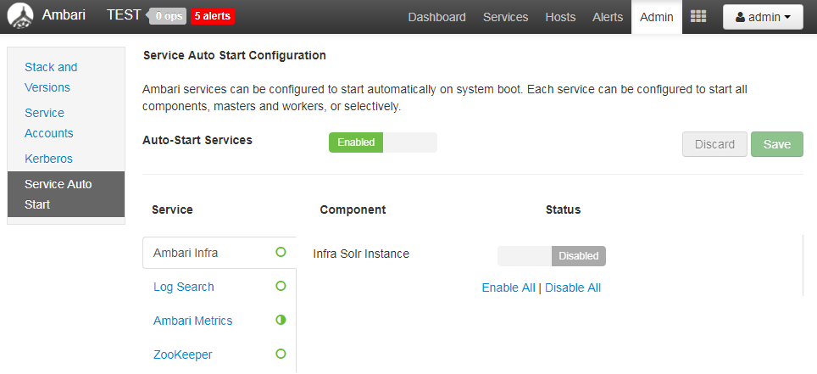Open the 5 alerts badge
The image size is (817, 374).
[213, 16]
